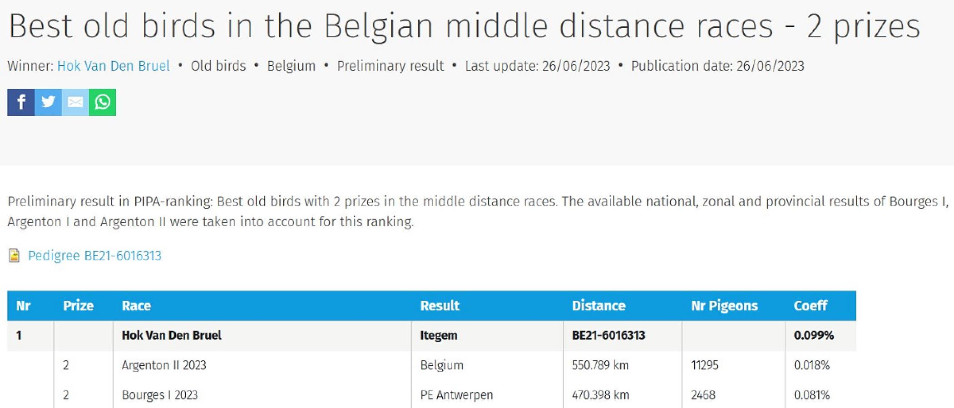Viewport: 954px width, 408px height.
Task: Click the Coeff column header
Action: (x=811, y=306)
